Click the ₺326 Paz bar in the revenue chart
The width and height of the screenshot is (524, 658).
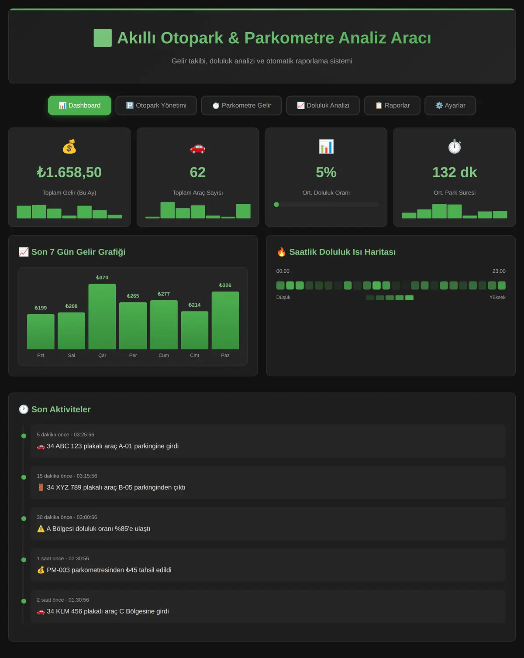point(225,320)
